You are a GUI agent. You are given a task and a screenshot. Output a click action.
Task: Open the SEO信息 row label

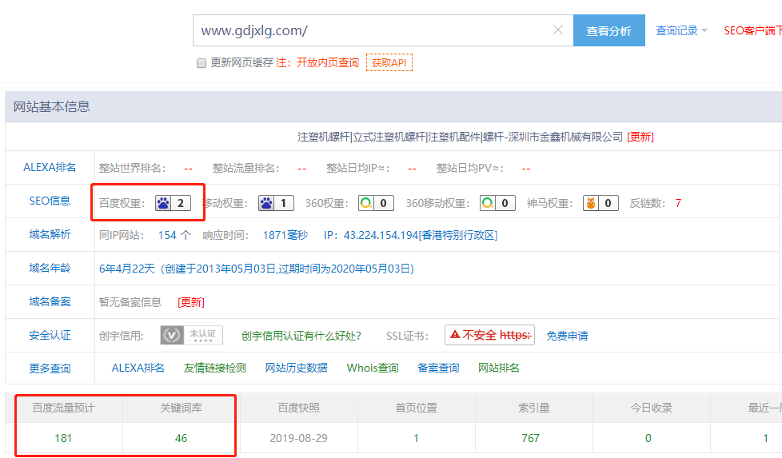[50, 201]
